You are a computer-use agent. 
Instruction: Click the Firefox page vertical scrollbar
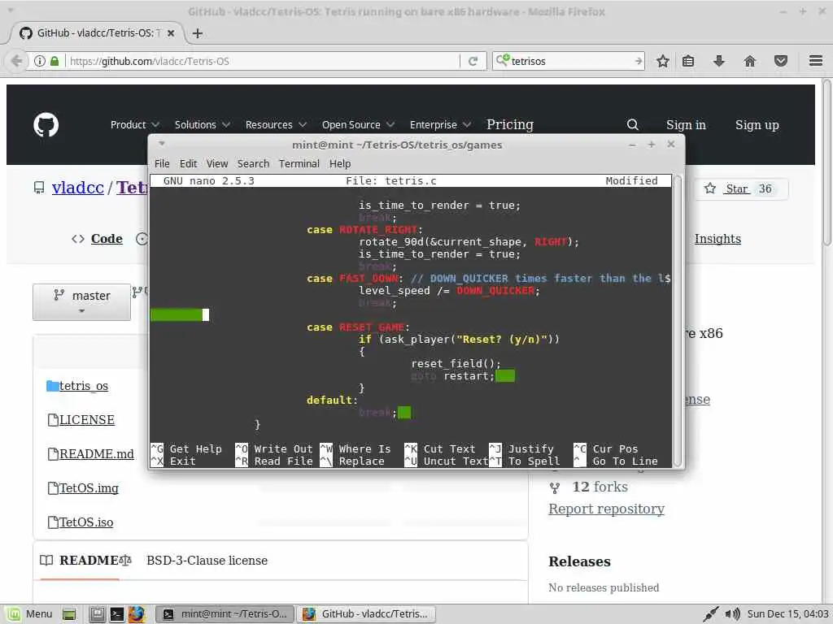(826, 162)
